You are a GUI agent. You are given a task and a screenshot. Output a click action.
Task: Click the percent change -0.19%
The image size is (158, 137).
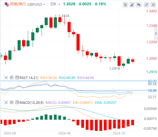pyautogui.click(x=100, y=4)
